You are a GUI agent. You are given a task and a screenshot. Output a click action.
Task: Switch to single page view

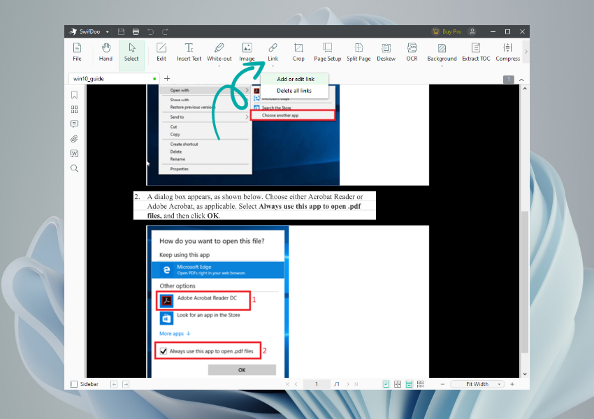pos(386,384)
